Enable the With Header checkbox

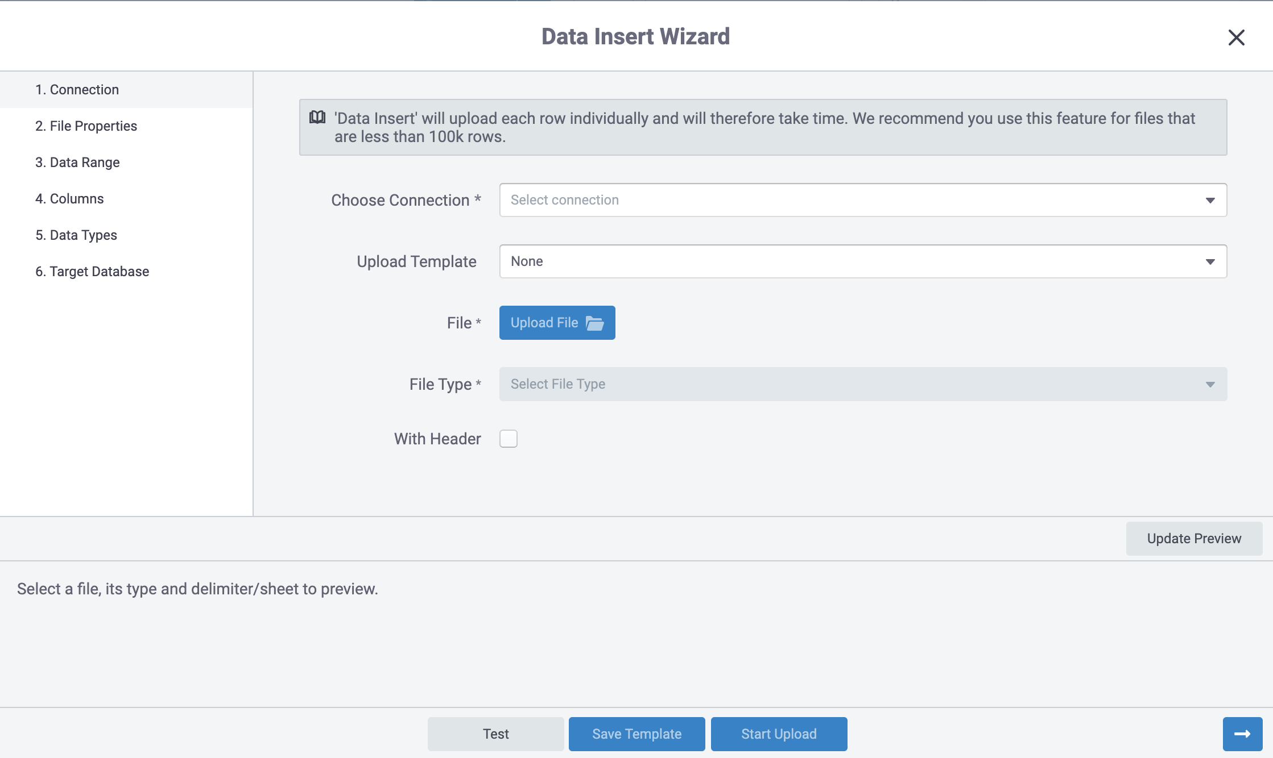509,439
